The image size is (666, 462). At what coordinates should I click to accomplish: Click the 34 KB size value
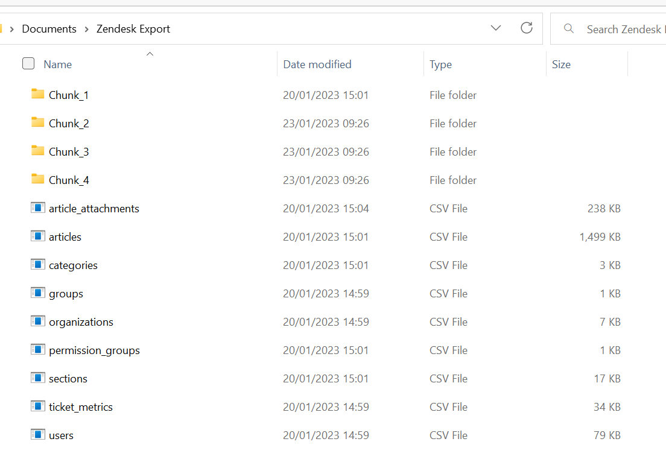point(607,407)
